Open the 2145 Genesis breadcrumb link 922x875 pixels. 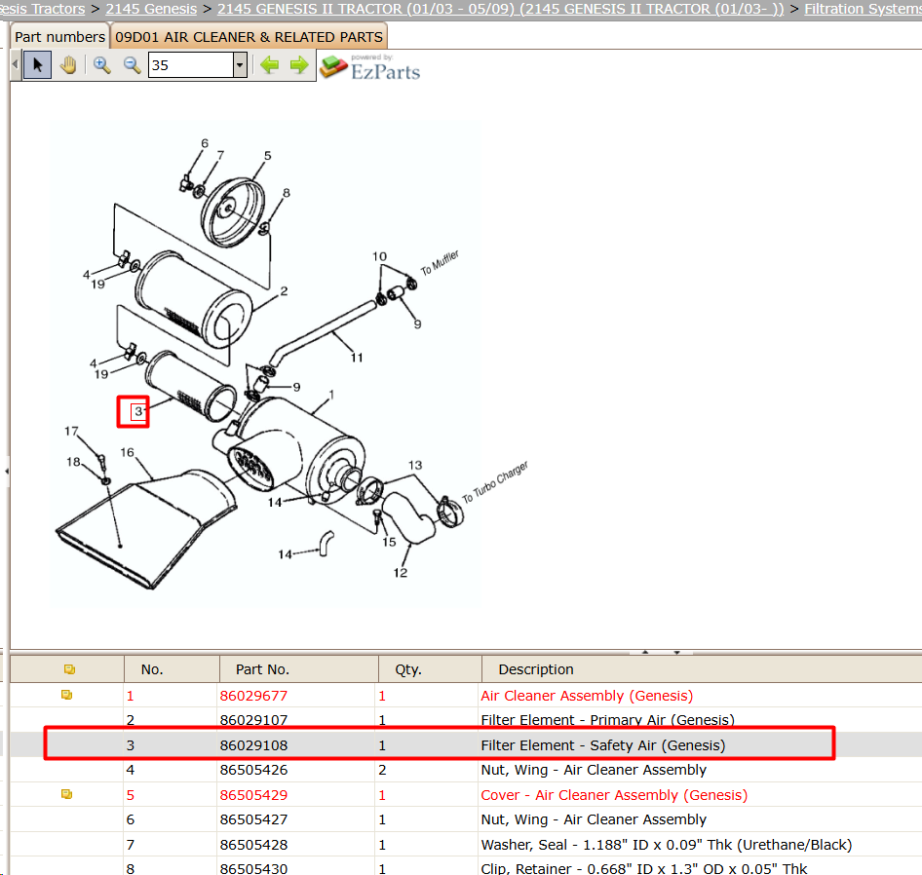click(151, 9)
